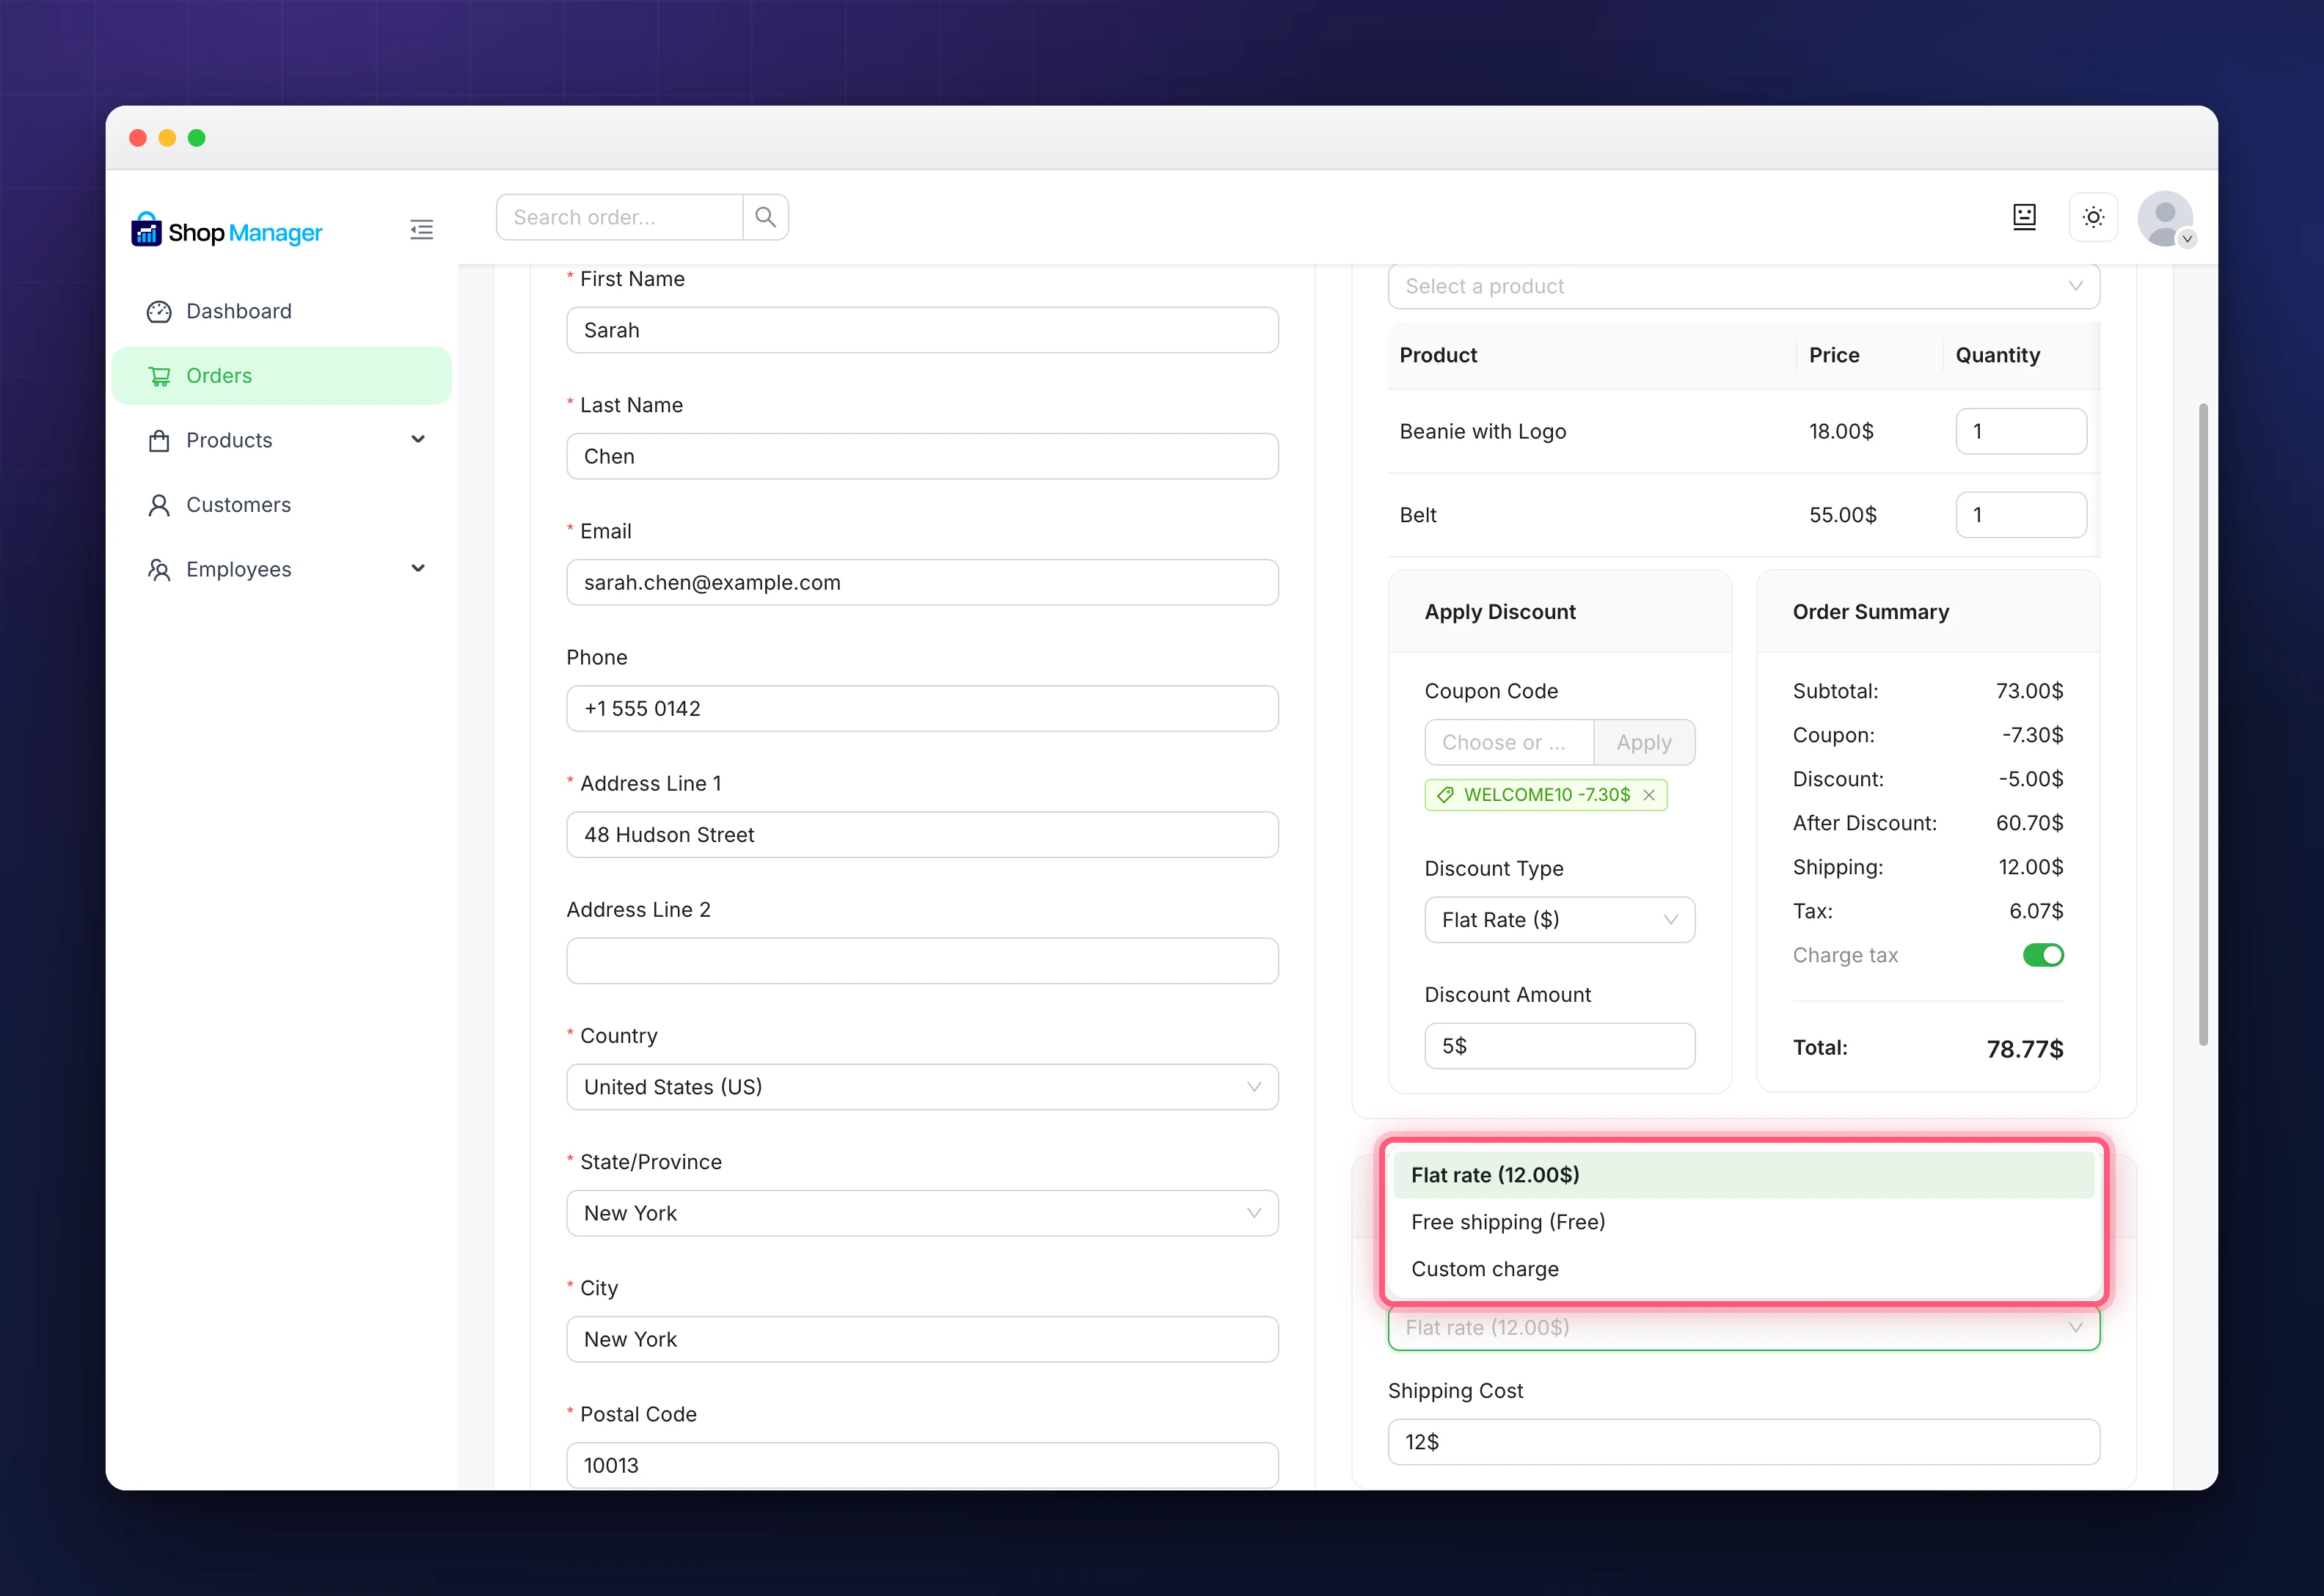Click the Phone number field

pos(922,708)
